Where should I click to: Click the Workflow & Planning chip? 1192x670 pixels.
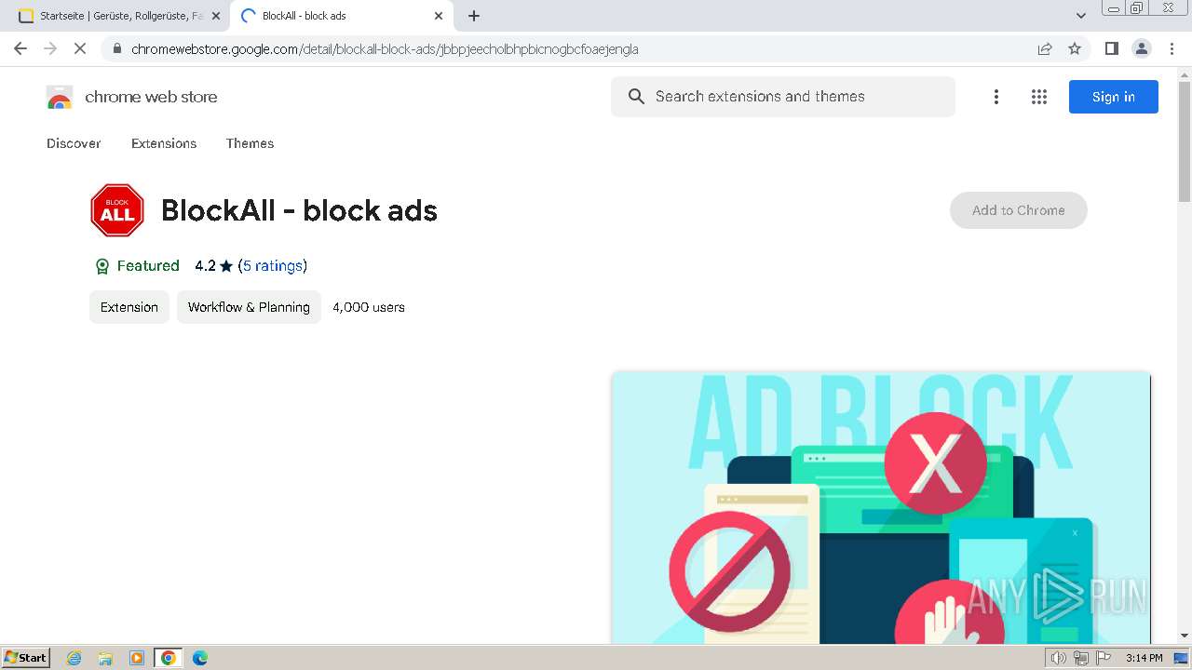(249, 307)
